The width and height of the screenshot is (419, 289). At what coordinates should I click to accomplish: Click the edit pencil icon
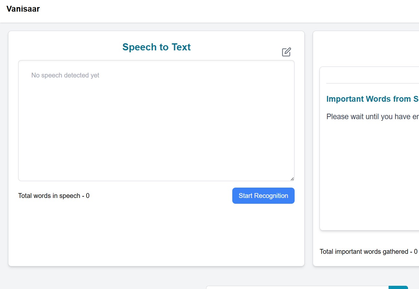coord(286,52)
